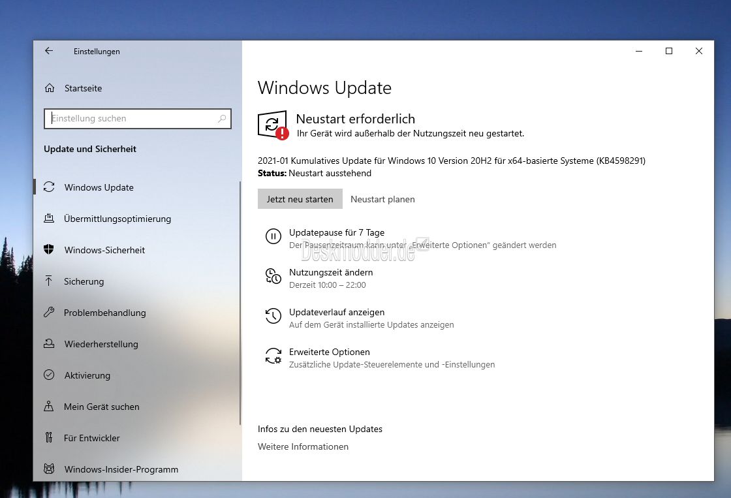Click the Problembehandlung wrench icon
This screenshot has width=731, height=498.
coord(49,312)
